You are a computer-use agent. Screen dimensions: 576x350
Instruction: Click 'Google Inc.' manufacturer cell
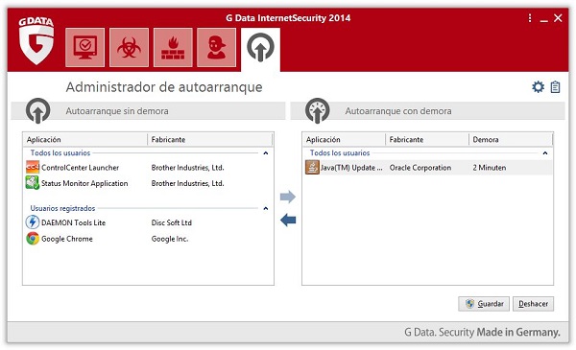point(170,239)
